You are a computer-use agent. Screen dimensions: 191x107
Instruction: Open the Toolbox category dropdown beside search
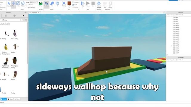1,20
